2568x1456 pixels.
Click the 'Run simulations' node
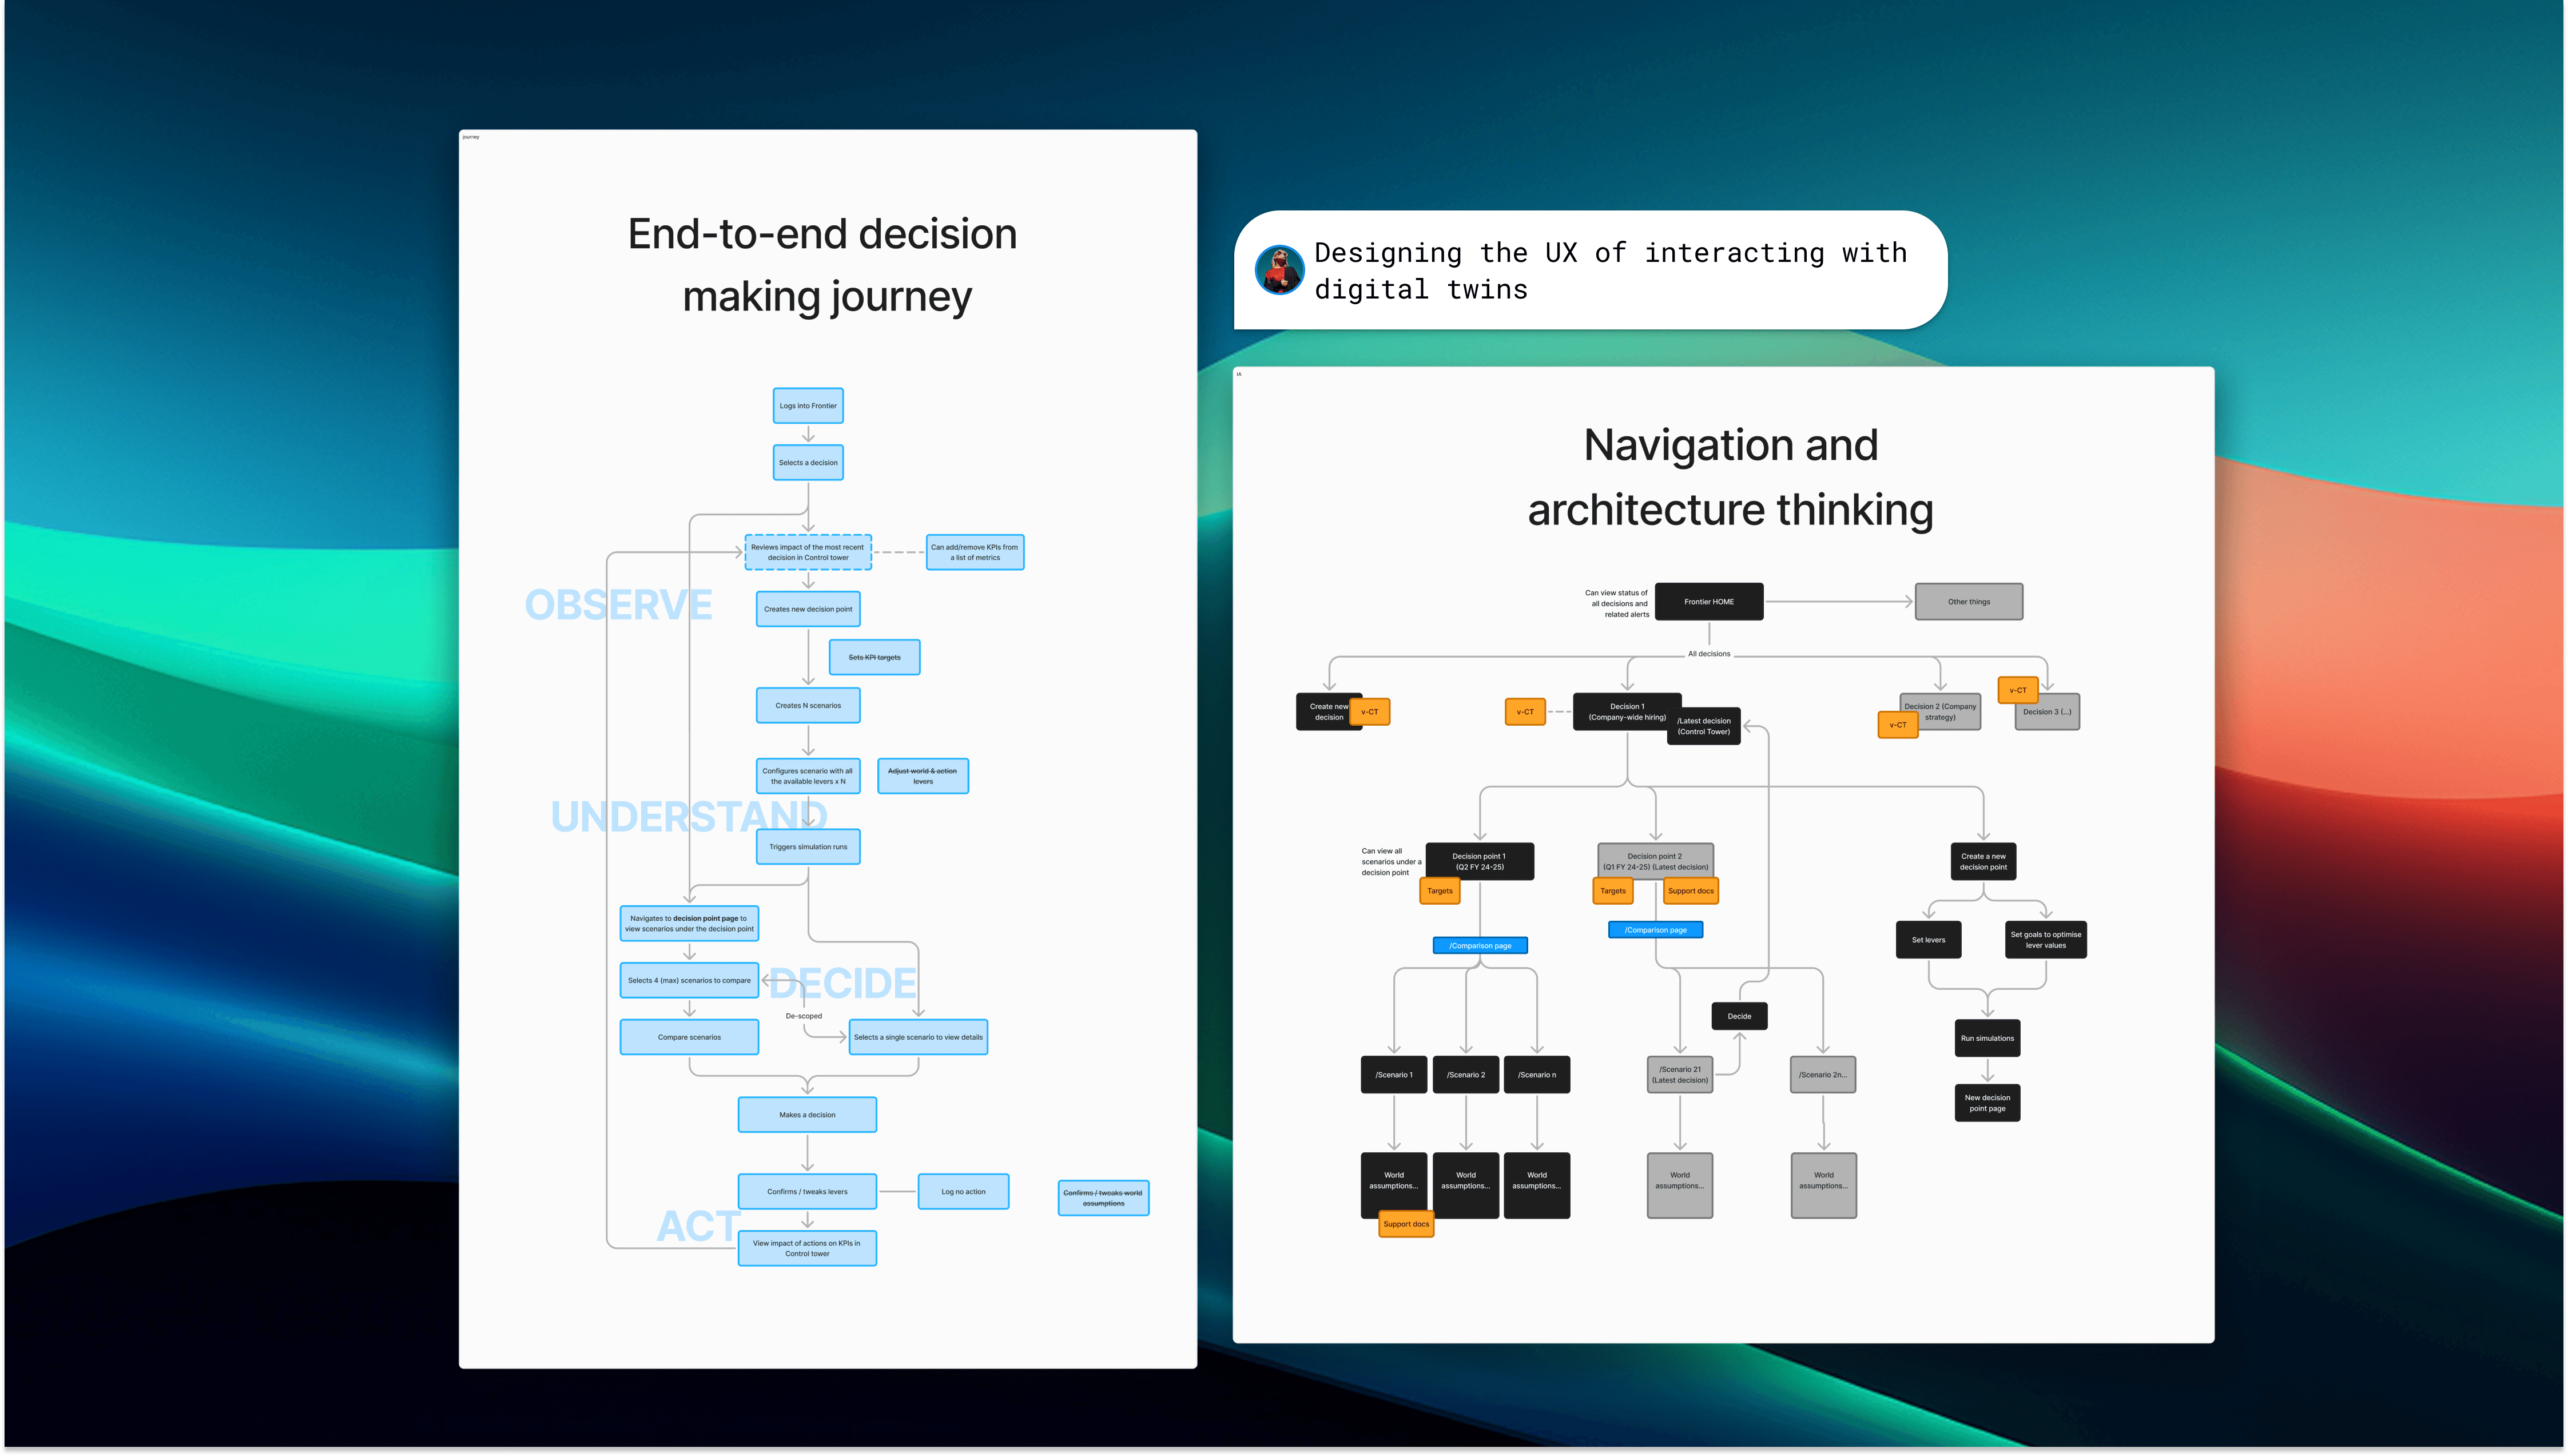coord(1987,1039)
